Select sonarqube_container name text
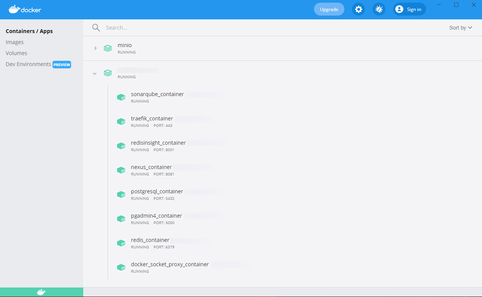Image resolution: width=482 pixels, height=297 pixels. pyautogui.click(x=157, y=94)
